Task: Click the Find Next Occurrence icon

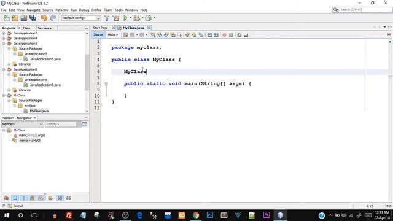Action: click(x=166, y=35)
